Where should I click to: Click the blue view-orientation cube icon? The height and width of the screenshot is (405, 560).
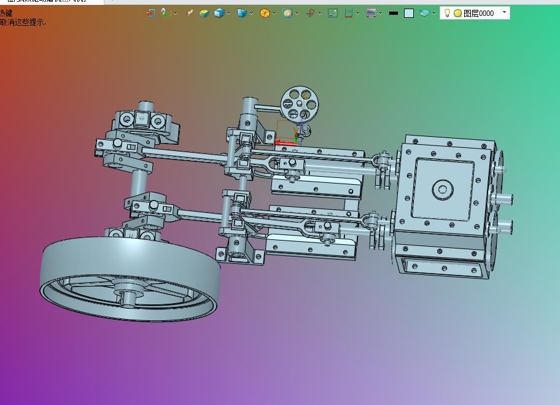click(x=242, y=13)
